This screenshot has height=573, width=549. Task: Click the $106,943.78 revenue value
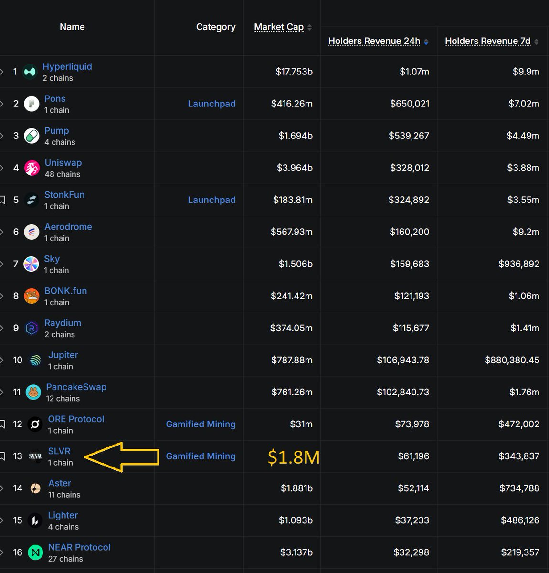403,360
